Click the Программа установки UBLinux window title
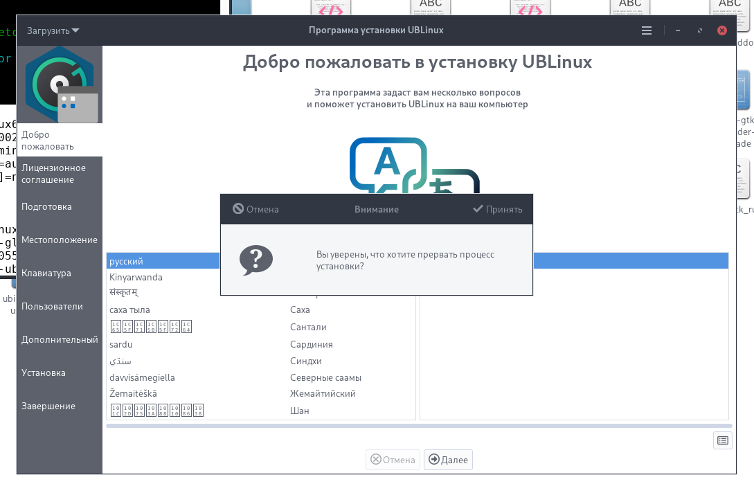 tap(376, 30)
